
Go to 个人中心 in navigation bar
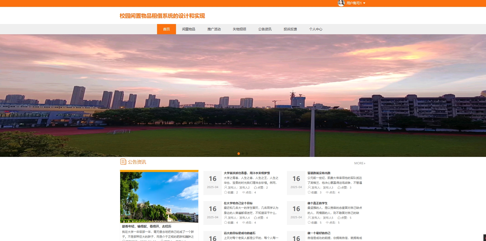[x=316, y=29]
